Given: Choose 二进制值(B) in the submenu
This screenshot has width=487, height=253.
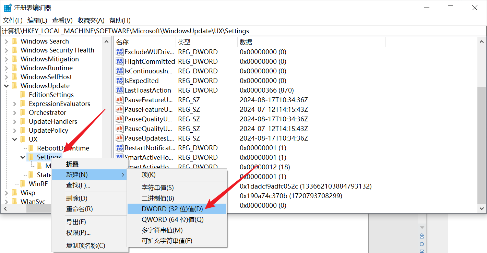Looking at the screenshot, I should point(177,198).
